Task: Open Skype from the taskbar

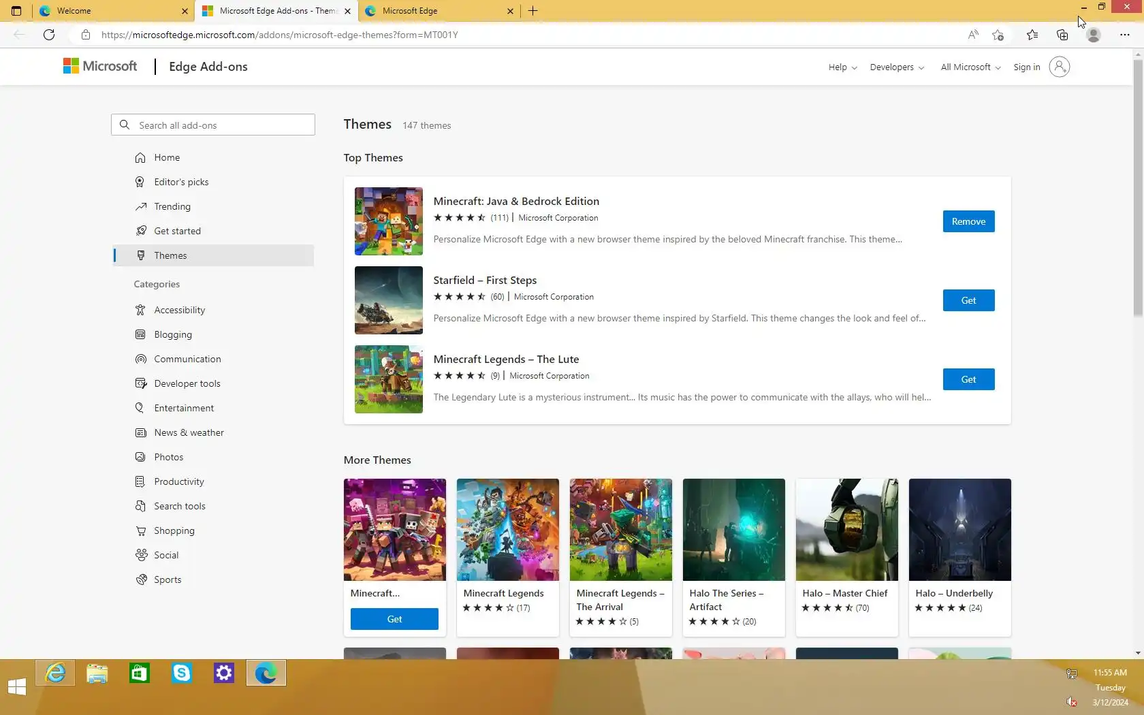Action: point(182,673)
